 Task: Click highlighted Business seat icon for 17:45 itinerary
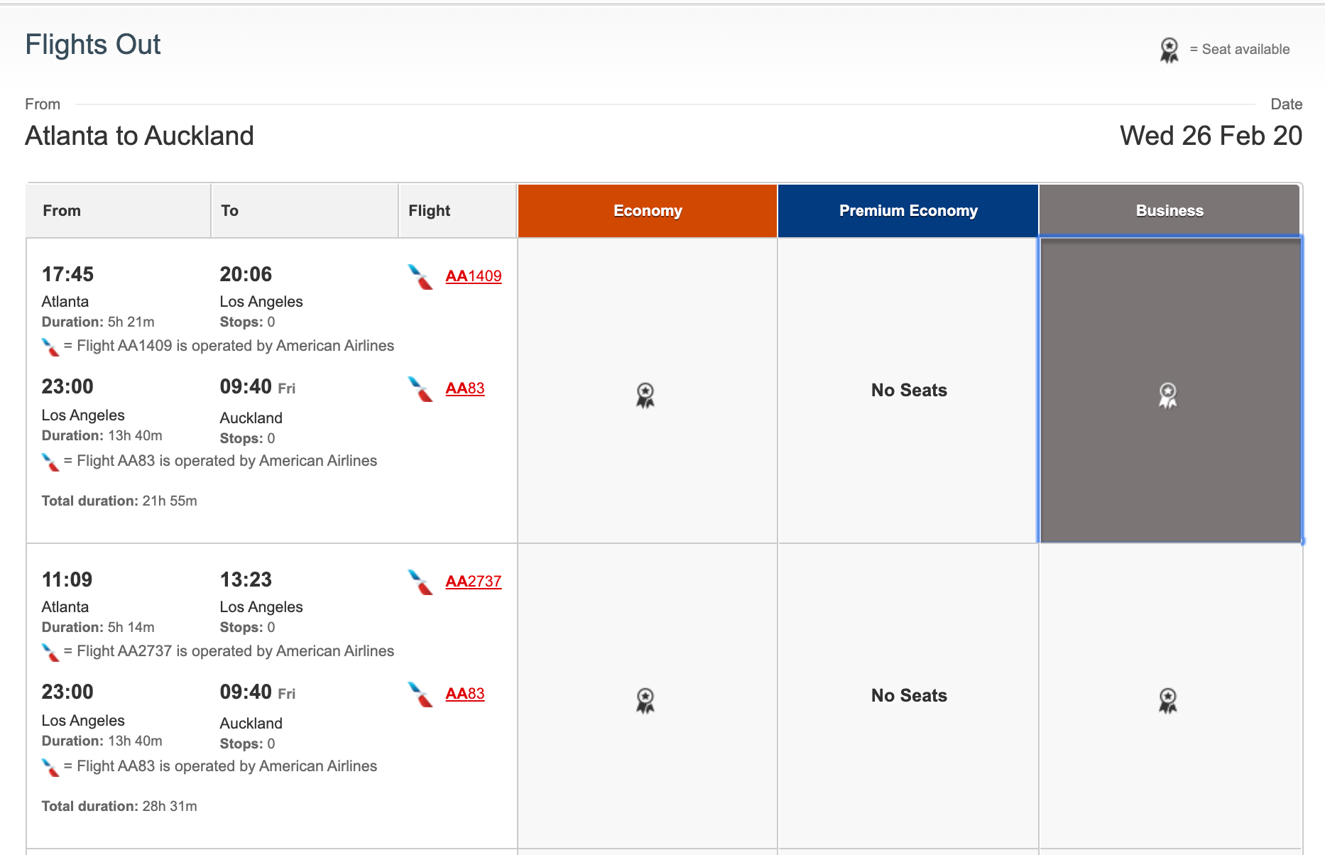point(1168,395)
